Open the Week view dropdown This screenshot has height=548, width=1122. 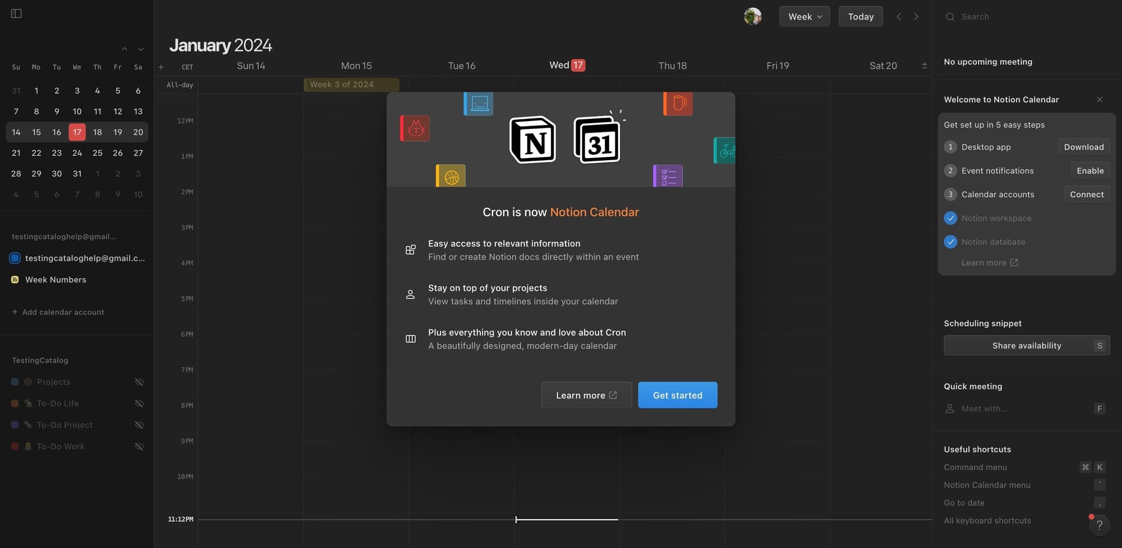[x=804, y=16]
